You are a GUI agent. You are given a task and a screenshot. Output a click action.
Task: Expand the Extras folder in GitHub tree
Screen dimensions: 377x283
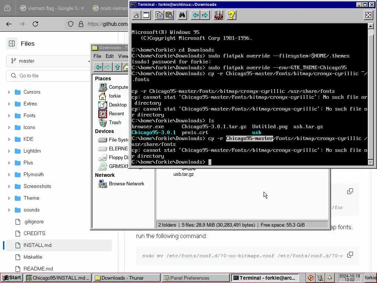(x=9, y=104)
